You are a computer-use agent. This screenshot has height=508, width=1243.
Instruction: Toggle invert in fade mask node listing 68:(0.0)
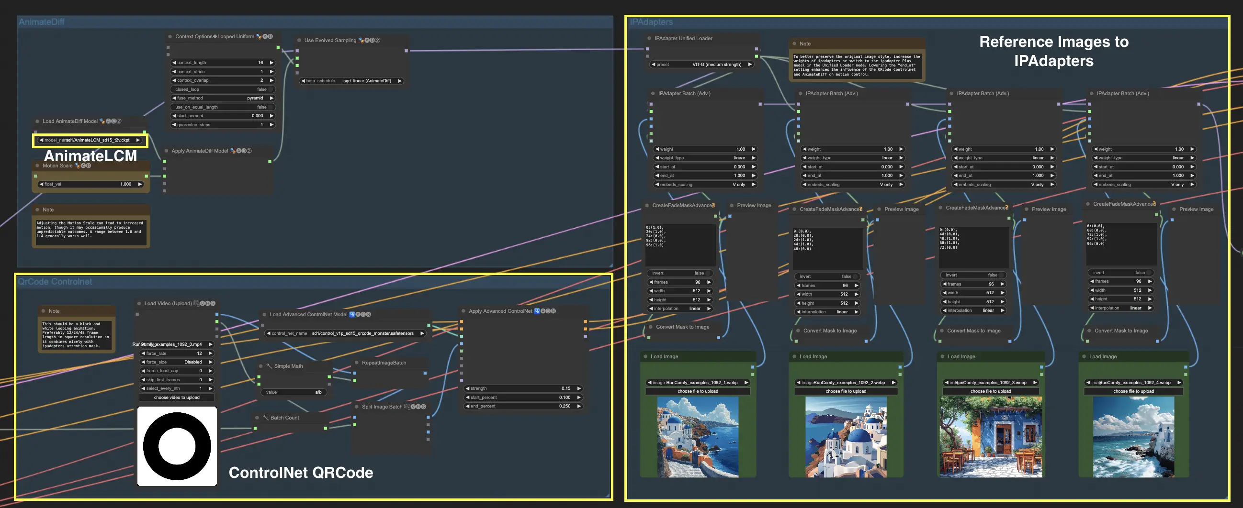point(1120,273)
